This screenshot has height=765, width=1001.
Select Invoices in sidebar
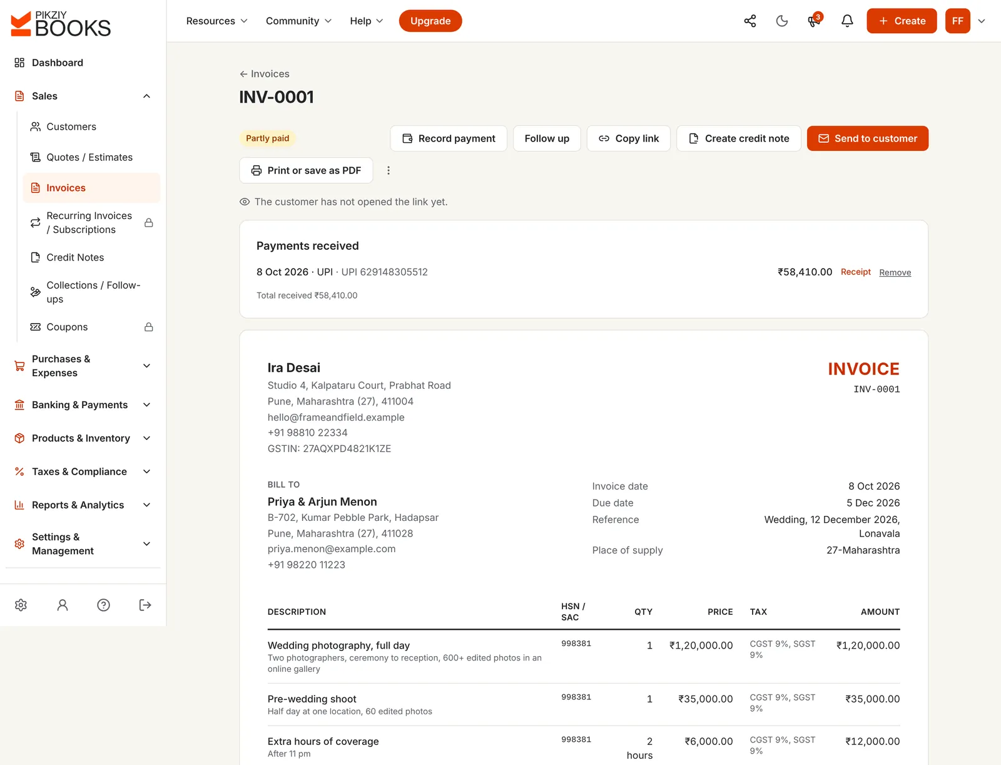[x=91, y=188]
